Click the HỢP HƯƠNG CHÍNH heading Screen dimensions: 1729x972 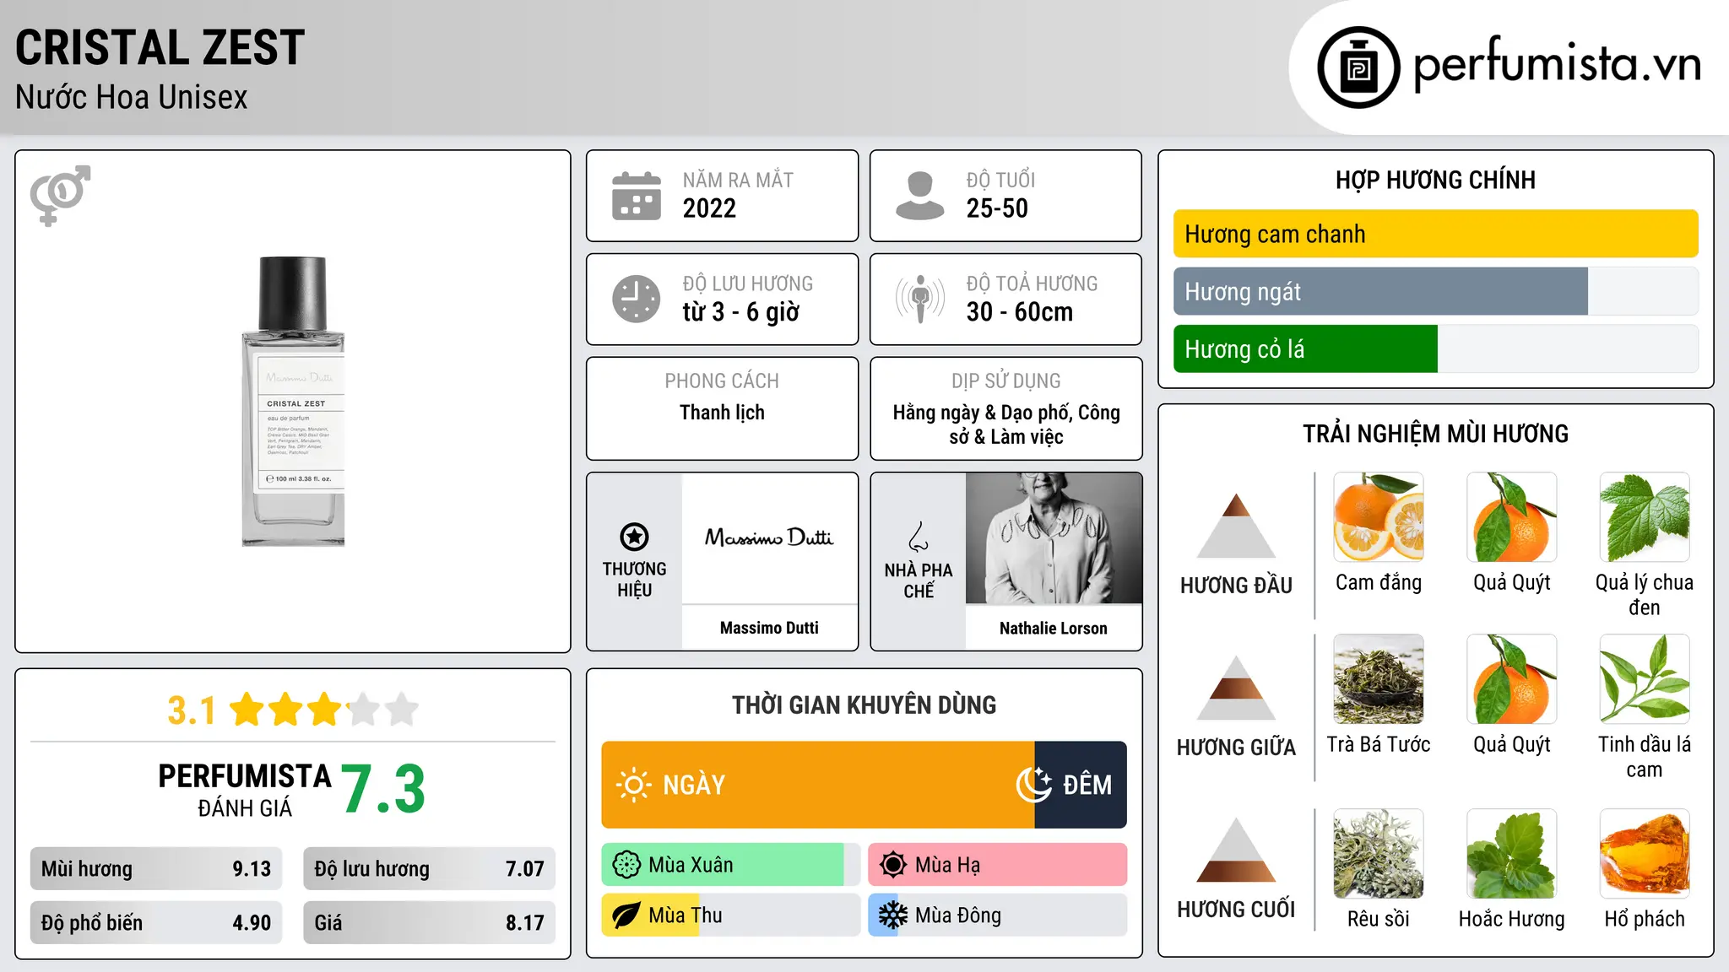(1435, 180)
